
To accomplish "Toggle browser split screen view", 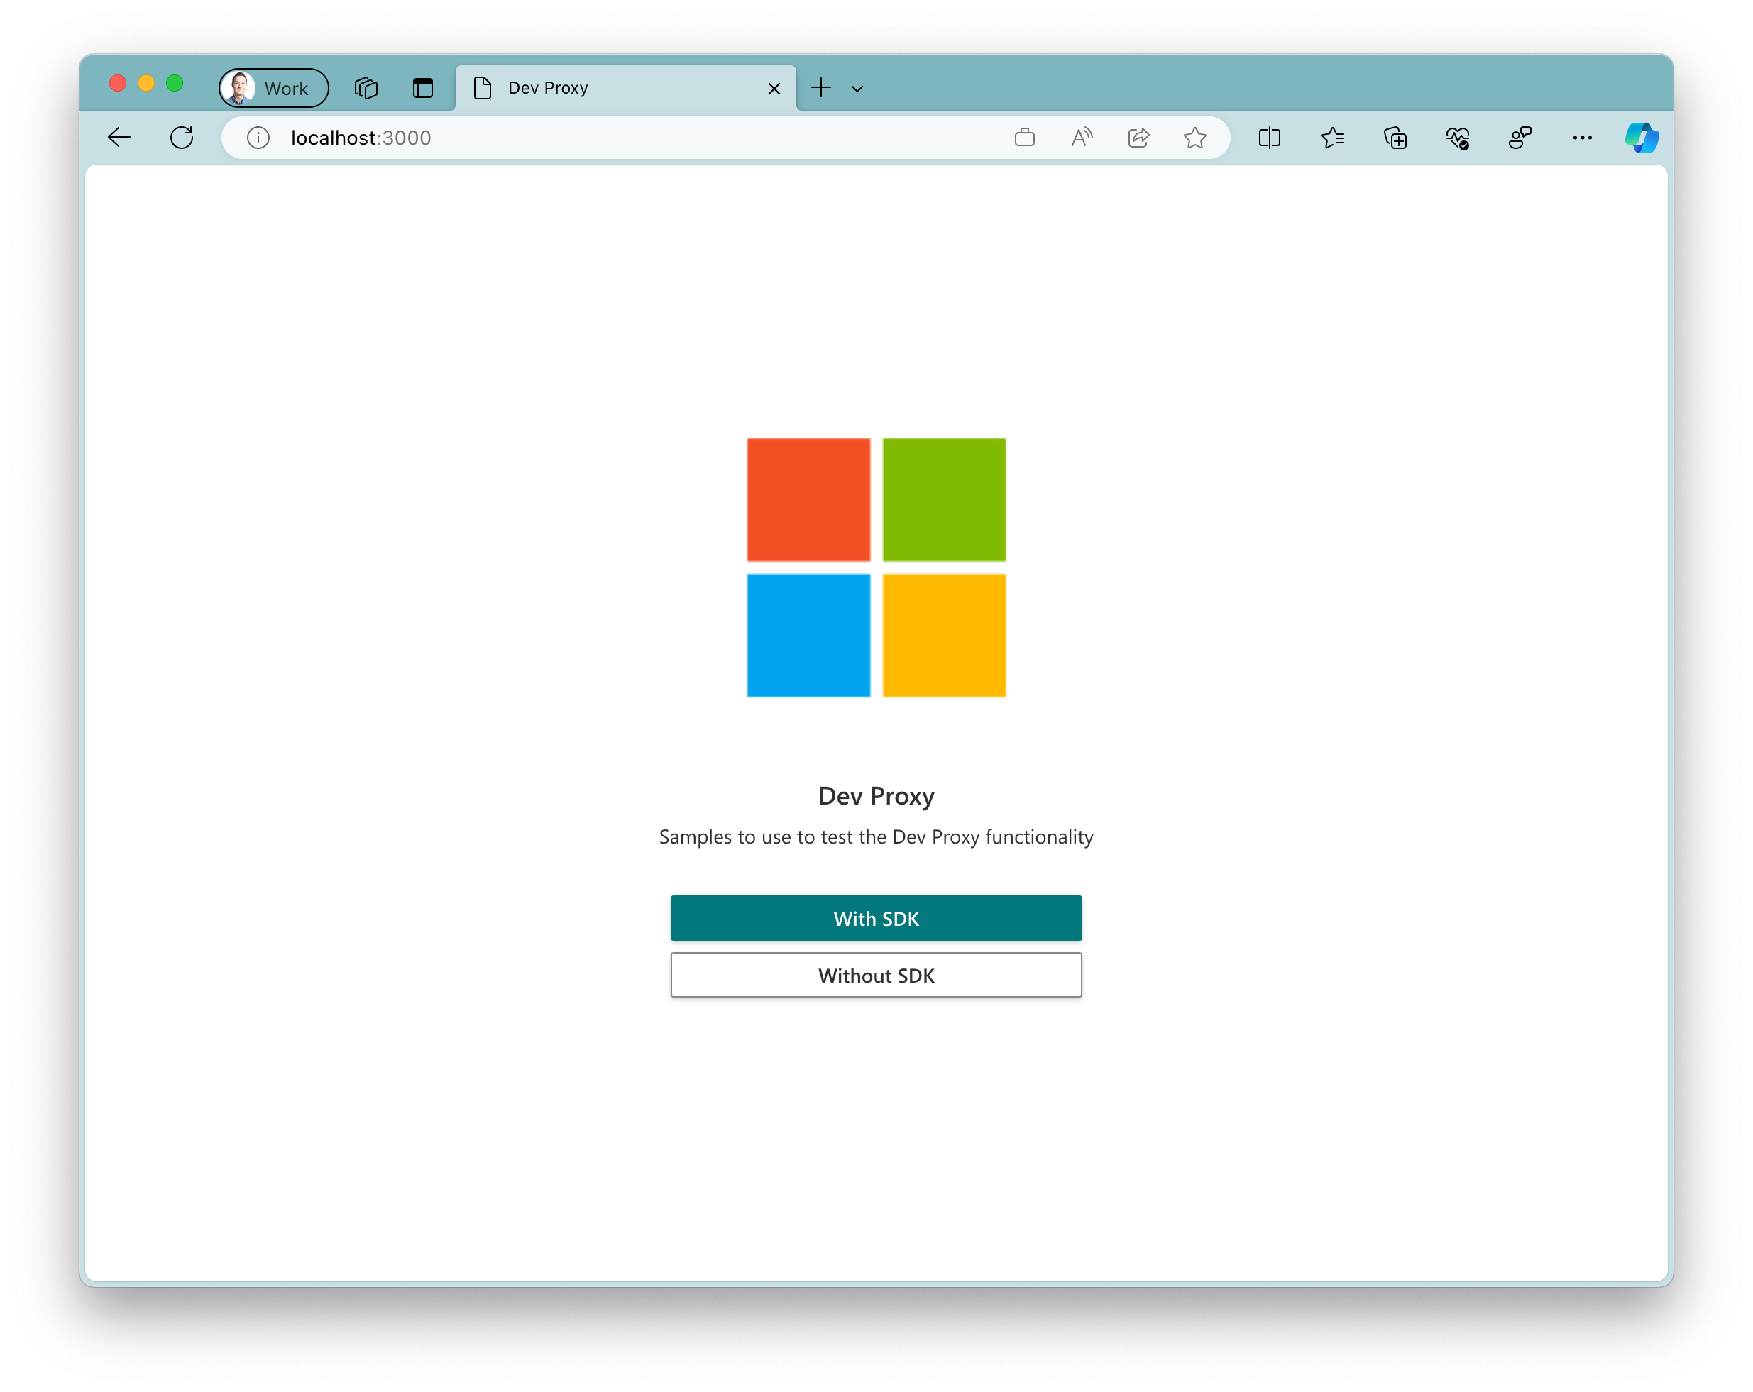I will click(1270, 138).
